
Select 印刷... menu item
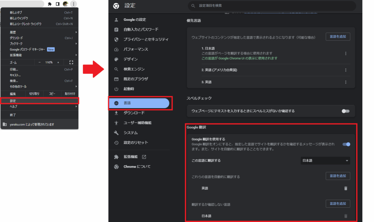pos(39,69)
